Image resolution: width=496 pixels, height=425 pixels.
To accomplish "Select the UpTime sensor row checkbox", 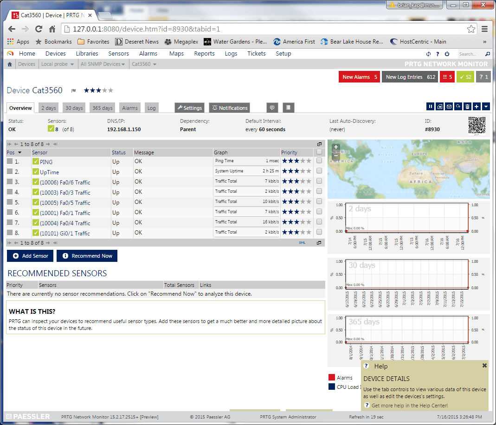I will coord(319,171).
